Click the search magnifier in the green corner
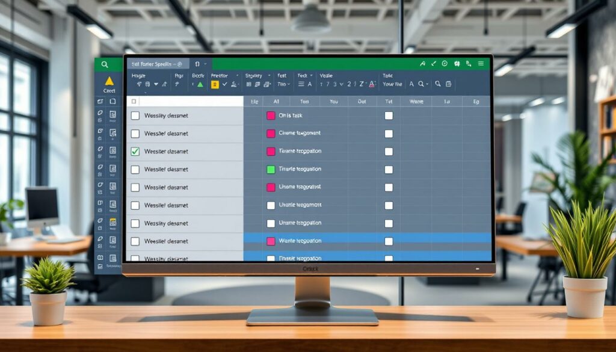616x352 pixels. pos(105,64)
